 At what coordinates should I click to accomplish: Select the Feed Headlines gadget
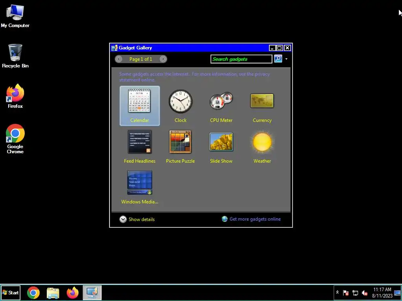pyautogui.click(x=139, y=147)
